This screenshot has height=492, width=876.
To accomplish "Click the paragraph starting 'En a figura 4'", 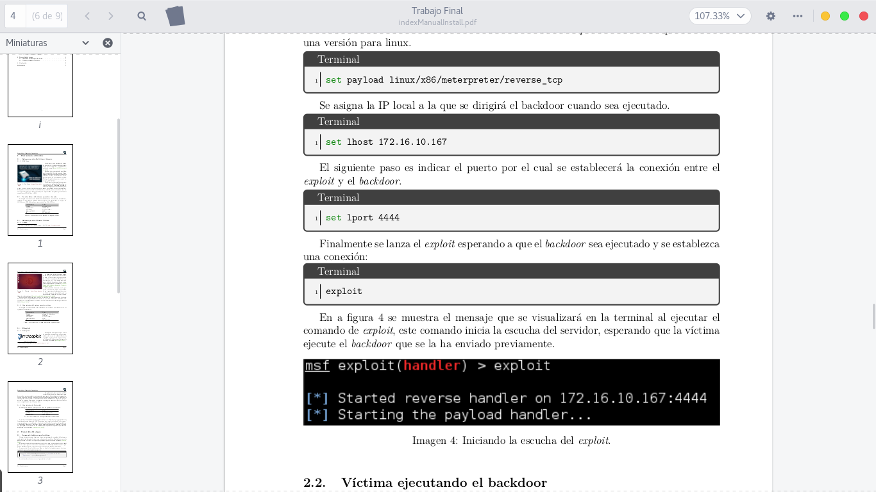I will [x=512, y=331].
